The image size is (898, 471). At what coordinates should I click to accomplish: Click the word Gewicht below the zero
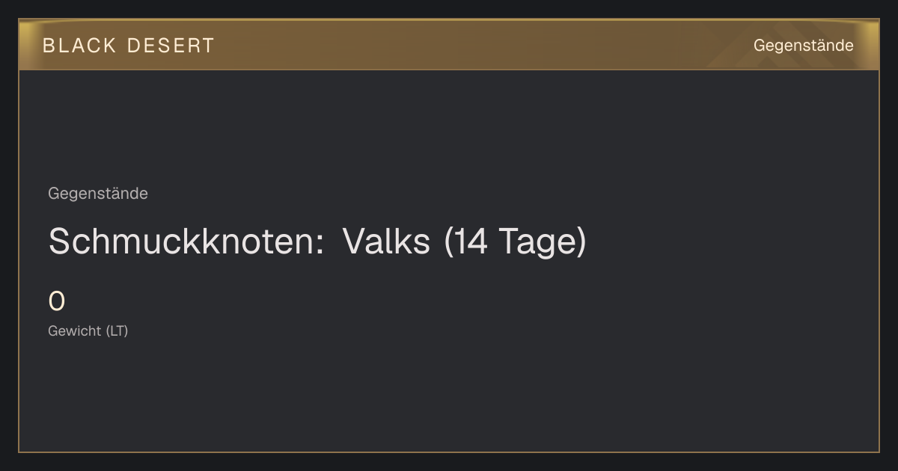tap(75, 331)
